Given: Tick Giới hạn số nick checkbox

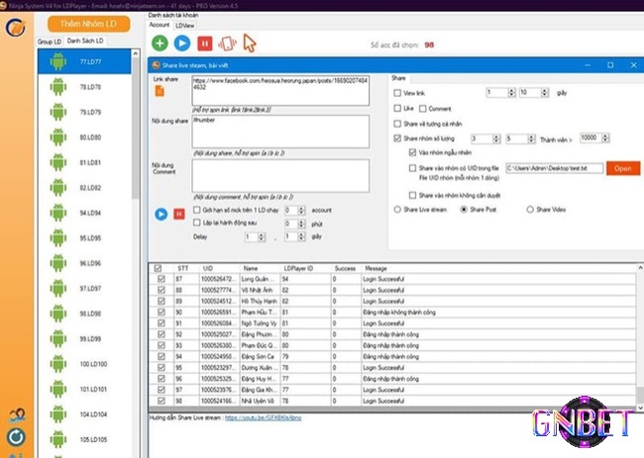Looking at the screenshot, I should [197, 210].
